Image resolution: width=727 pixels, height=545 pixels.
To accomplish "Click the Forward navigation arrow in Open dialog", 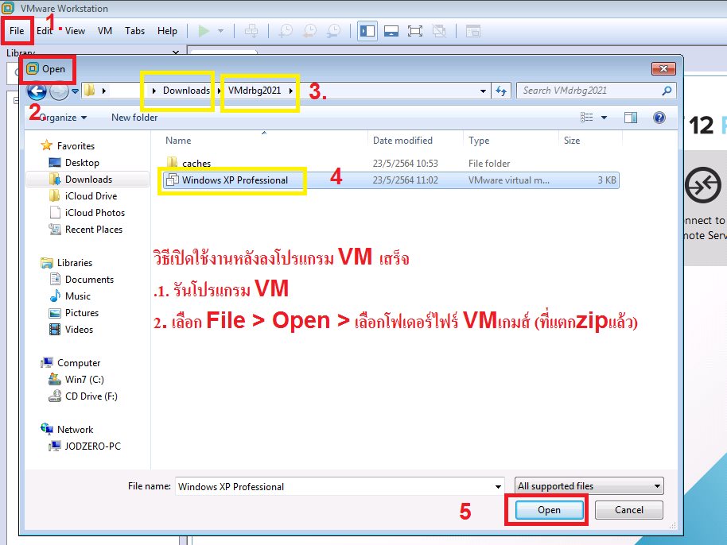I will 59,91.
